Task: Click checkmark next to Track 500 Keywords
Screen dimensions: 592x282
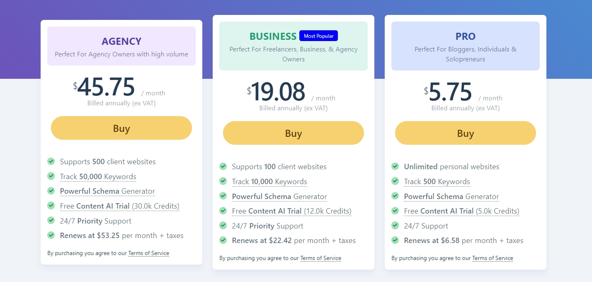Action: pyautogui.click(x=395, y=181)
